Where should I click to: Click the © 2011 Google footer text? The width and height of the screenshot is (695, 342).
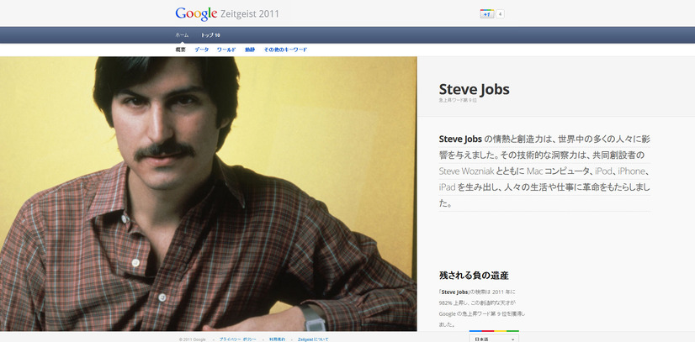pyautogui.click(x=193, y=339)
